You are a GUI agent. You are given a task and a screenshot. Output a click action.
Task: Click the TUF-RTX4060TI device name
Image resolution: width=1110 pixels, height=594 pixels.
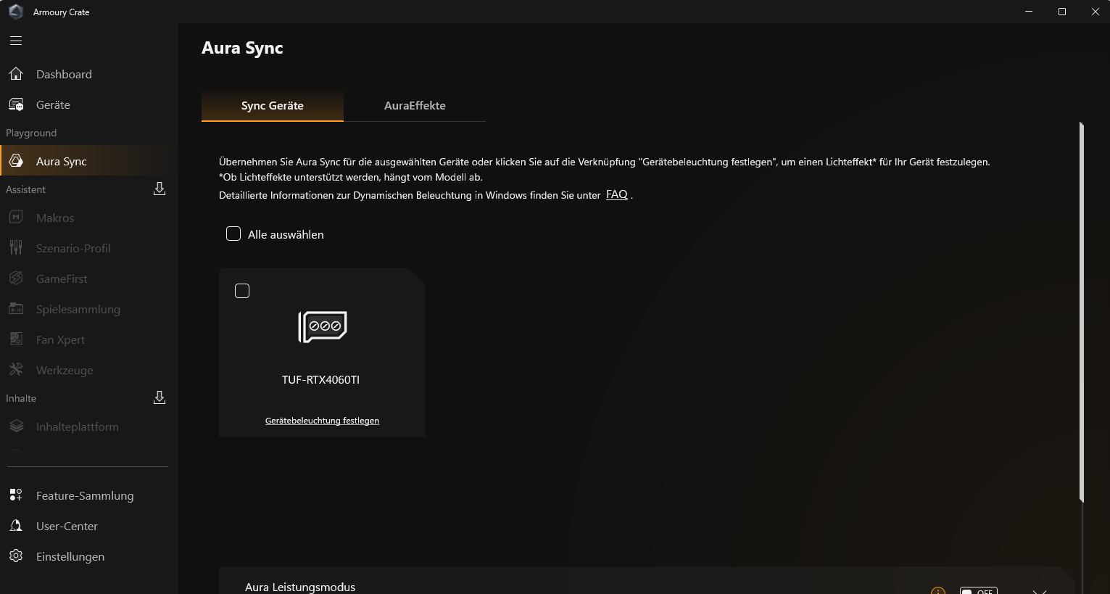coord(320,379)
